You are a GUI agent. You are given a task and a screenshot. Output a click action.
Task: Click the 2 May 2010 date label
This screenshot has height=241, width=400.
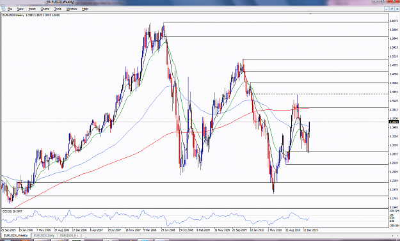point(275,229)
